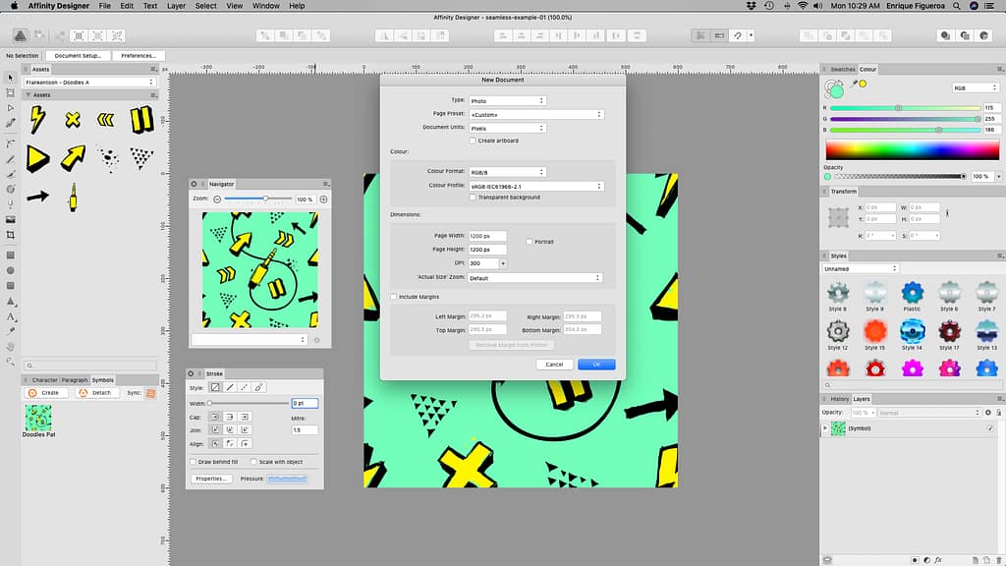The image size is (1006, 566).
Task: Check the Transparent background option
Action: [474, 197]
